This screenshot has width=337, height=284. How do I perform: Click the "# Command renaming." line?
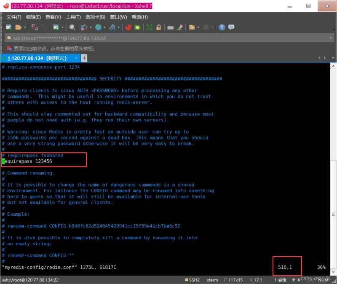[28, 173]
